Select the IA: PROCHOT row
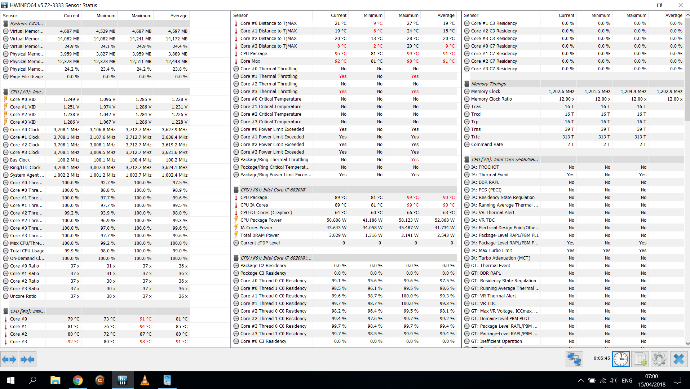 point(573,167)
